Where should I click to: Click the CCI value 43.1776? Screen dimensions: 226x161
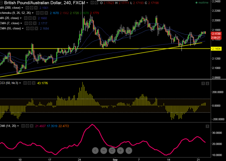tap(42, 83)
